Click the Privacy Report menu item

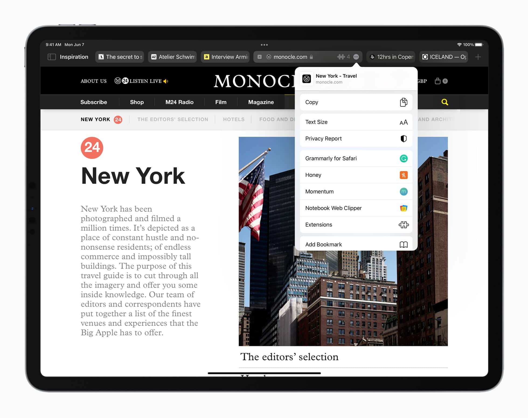click(x=355, y=139)
